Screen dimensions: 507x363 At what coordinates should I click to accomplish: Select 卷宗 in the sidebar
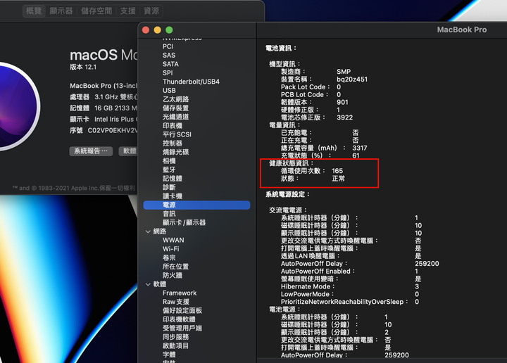pyautogui.click(x=169, y=257)
